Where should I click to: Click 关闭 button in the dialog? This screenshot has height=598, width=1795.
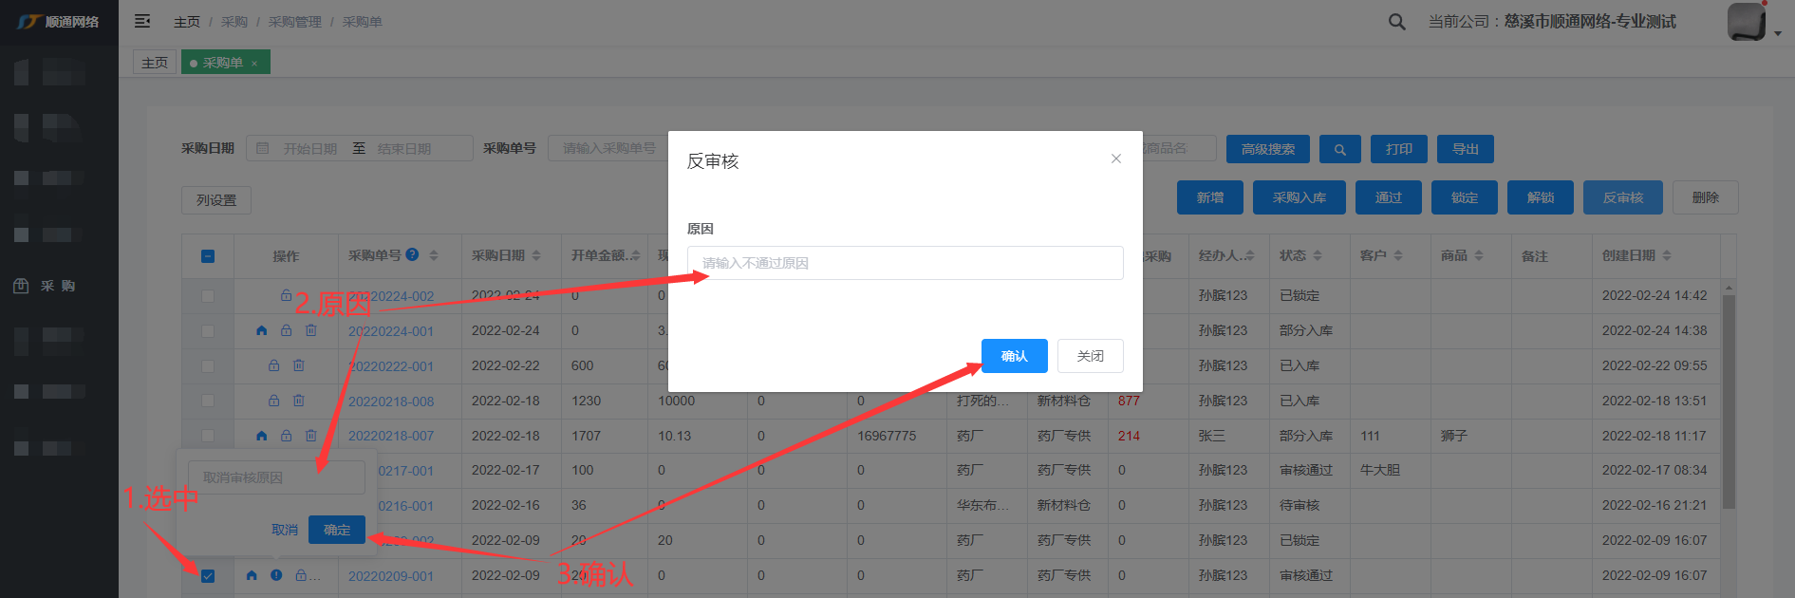(x=1090, y=356)
